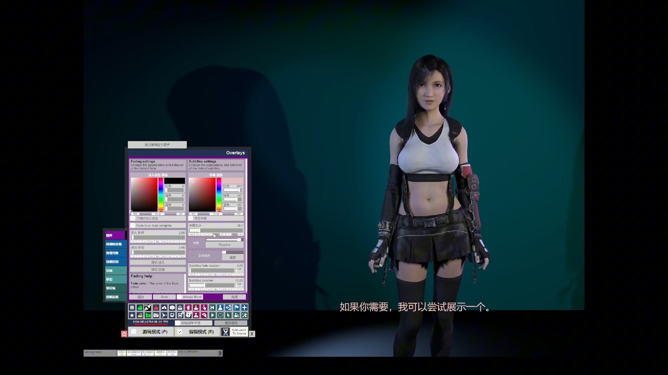668x375 pixels.
Task: Click the X button beside Add vamX
Action: pyautogui.click(x=252, y=334)
